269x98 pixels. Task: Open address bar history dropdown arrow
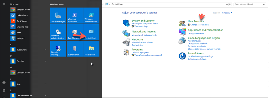point(227,5)
